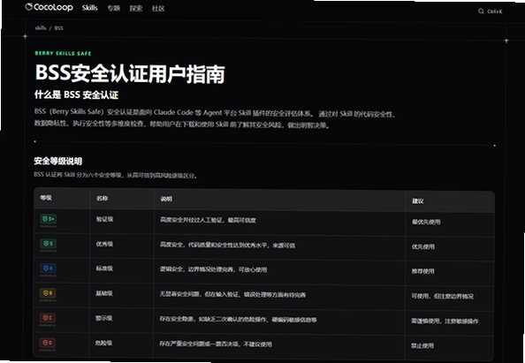Go to skills breadcrumb link
Viewport: 525px width, 363px height.
(x=41, y=27)
